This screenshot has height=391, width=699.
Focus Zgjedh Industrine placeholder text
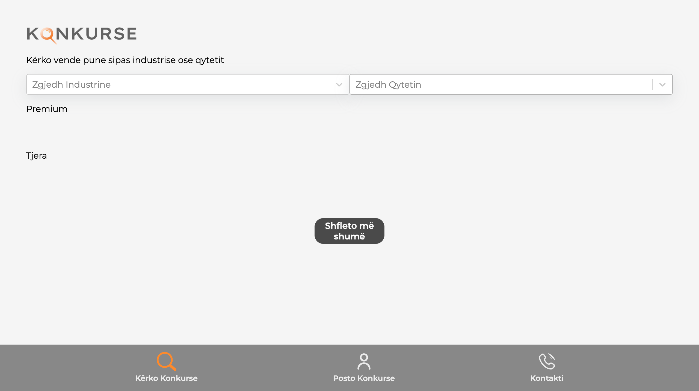point(71,85)
